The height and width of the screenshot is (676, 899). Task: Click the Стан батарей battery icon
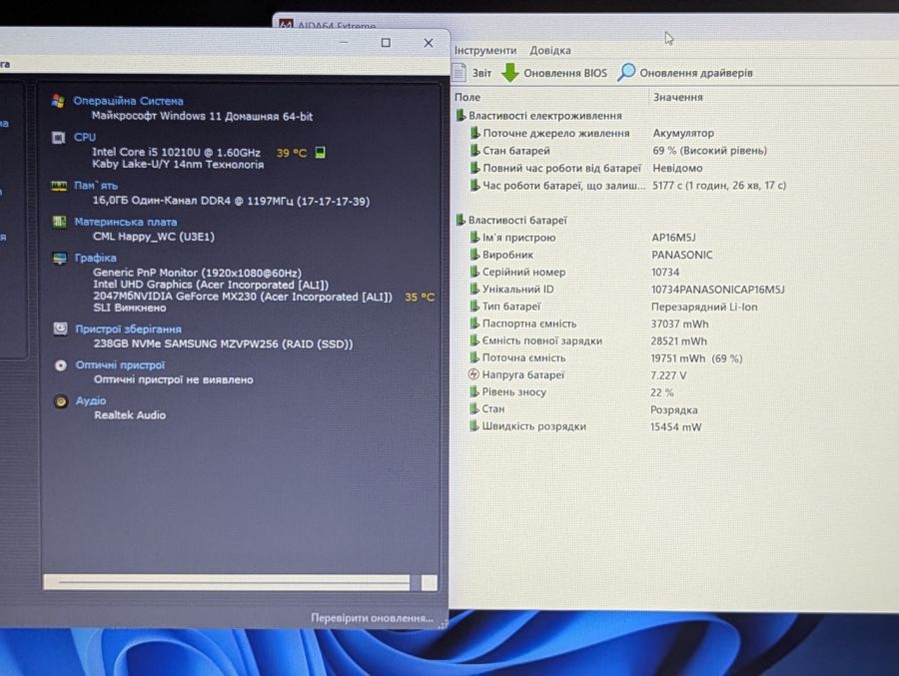coord(474,150)
